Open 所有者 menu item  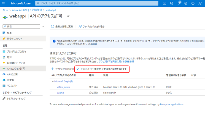point(23,80)
